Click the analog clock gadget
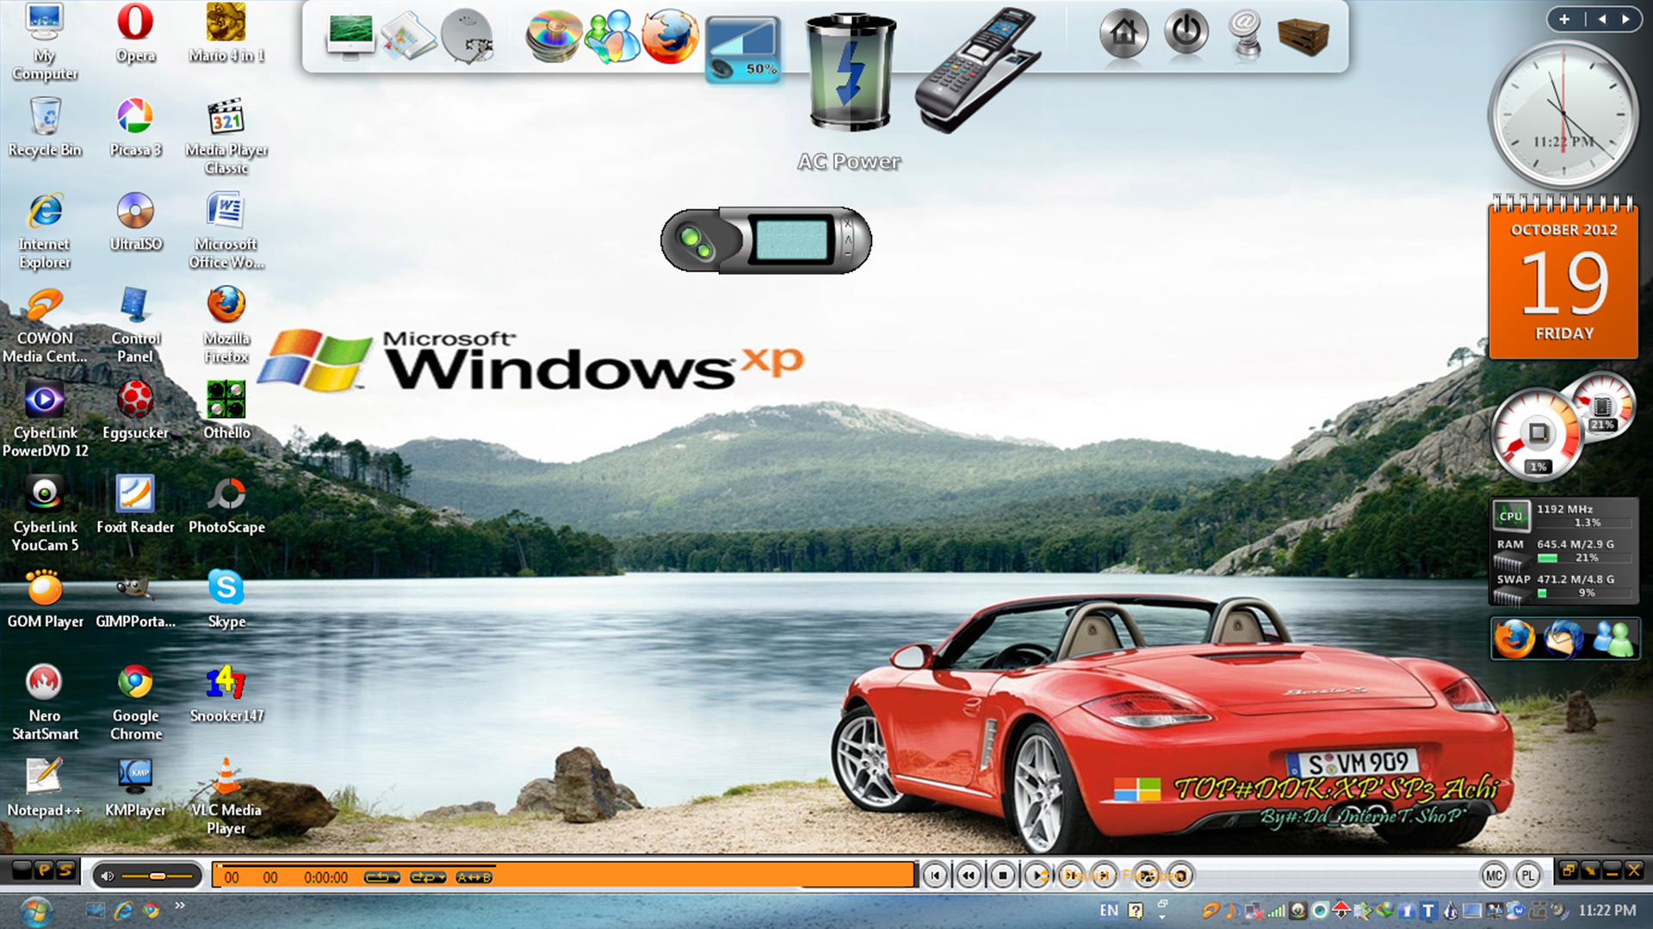Image resolution: width=1653 pixels, height=929 pixels. pos(1563,115)
